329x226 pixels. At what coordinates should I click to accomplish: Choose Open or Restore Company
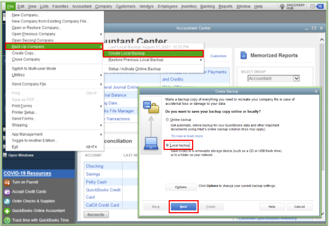point(36,28)
